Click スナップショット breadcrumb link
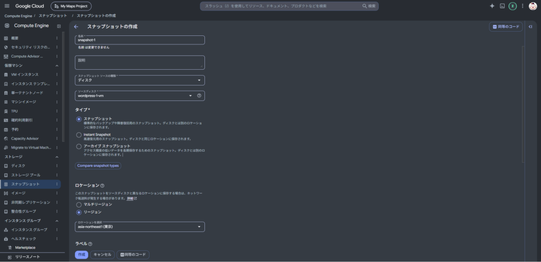541x262 pixels. click(x=53, y=16)
